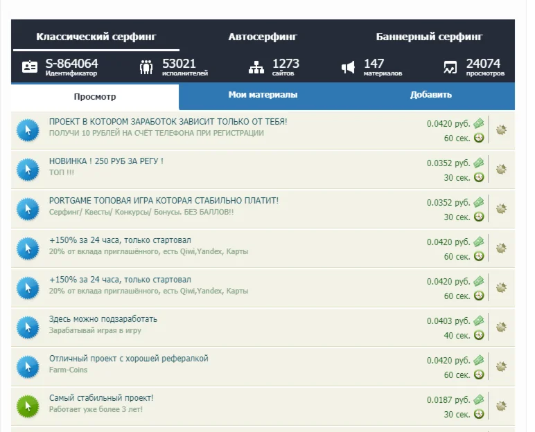Image resolution: width=535 pixels, height=432 pixels.
Task: Click the 147 материалов counter
Action: (383, 67)
